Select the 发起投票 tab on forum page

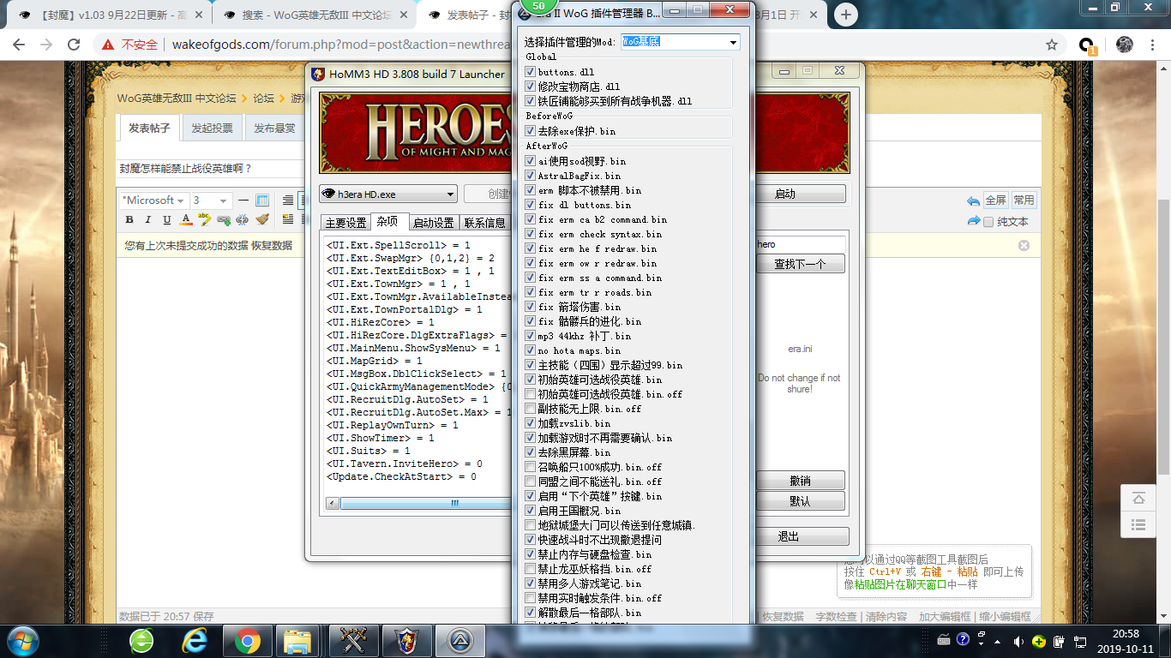coord(212,129)
